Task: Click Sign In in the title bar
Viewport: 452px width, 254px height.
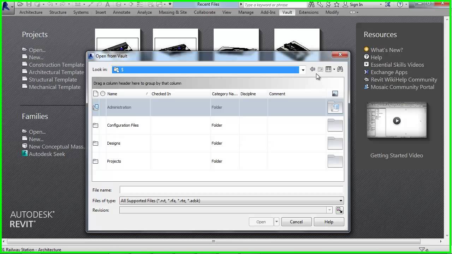Action: pyautogui.click(x=356, y=5)
